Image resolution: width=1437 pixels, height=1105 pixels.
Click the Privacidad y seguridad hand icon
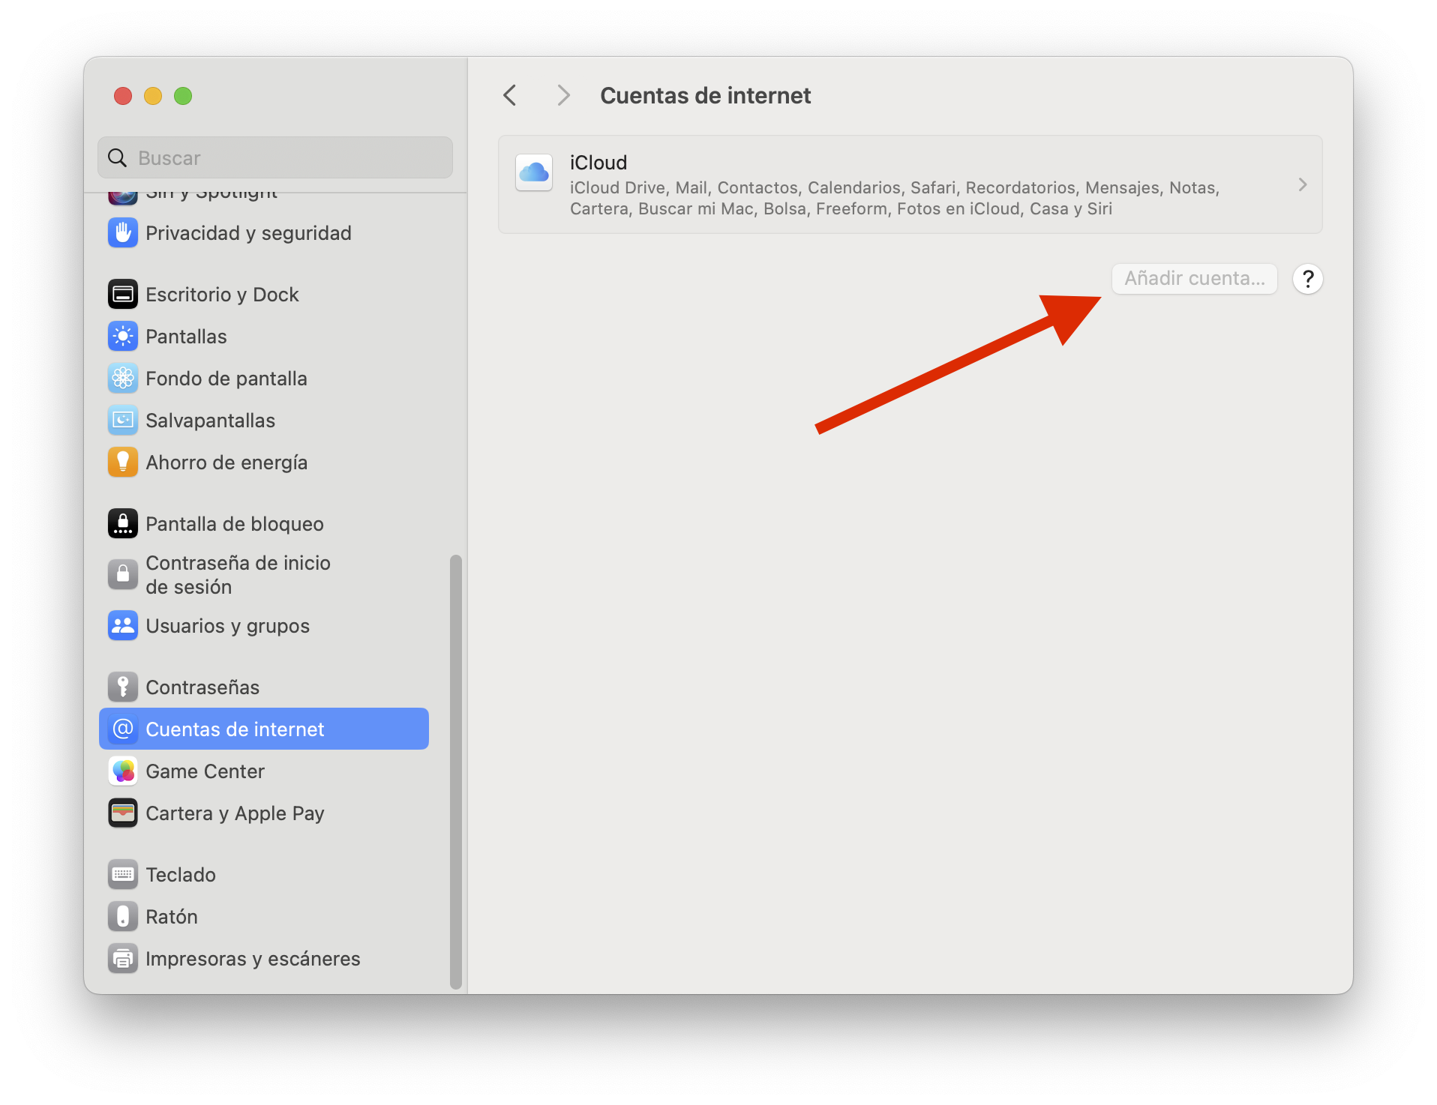click(x=123, y=233)
